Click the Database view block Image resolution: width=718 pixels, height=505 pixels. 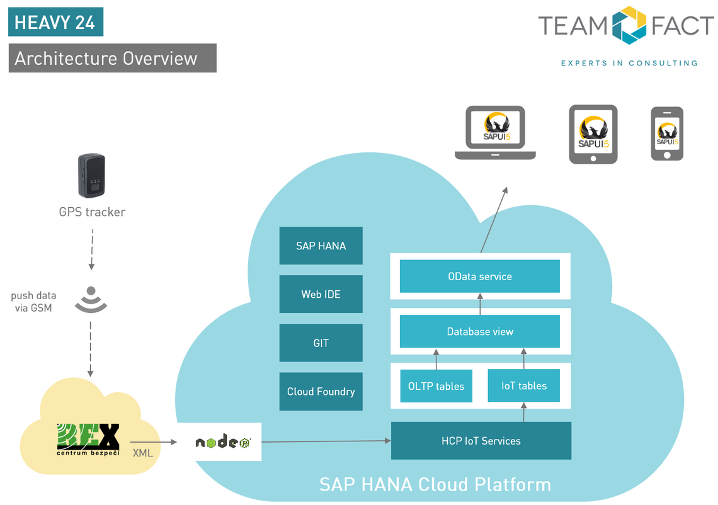pyautogui.click(x=480, y=331)
